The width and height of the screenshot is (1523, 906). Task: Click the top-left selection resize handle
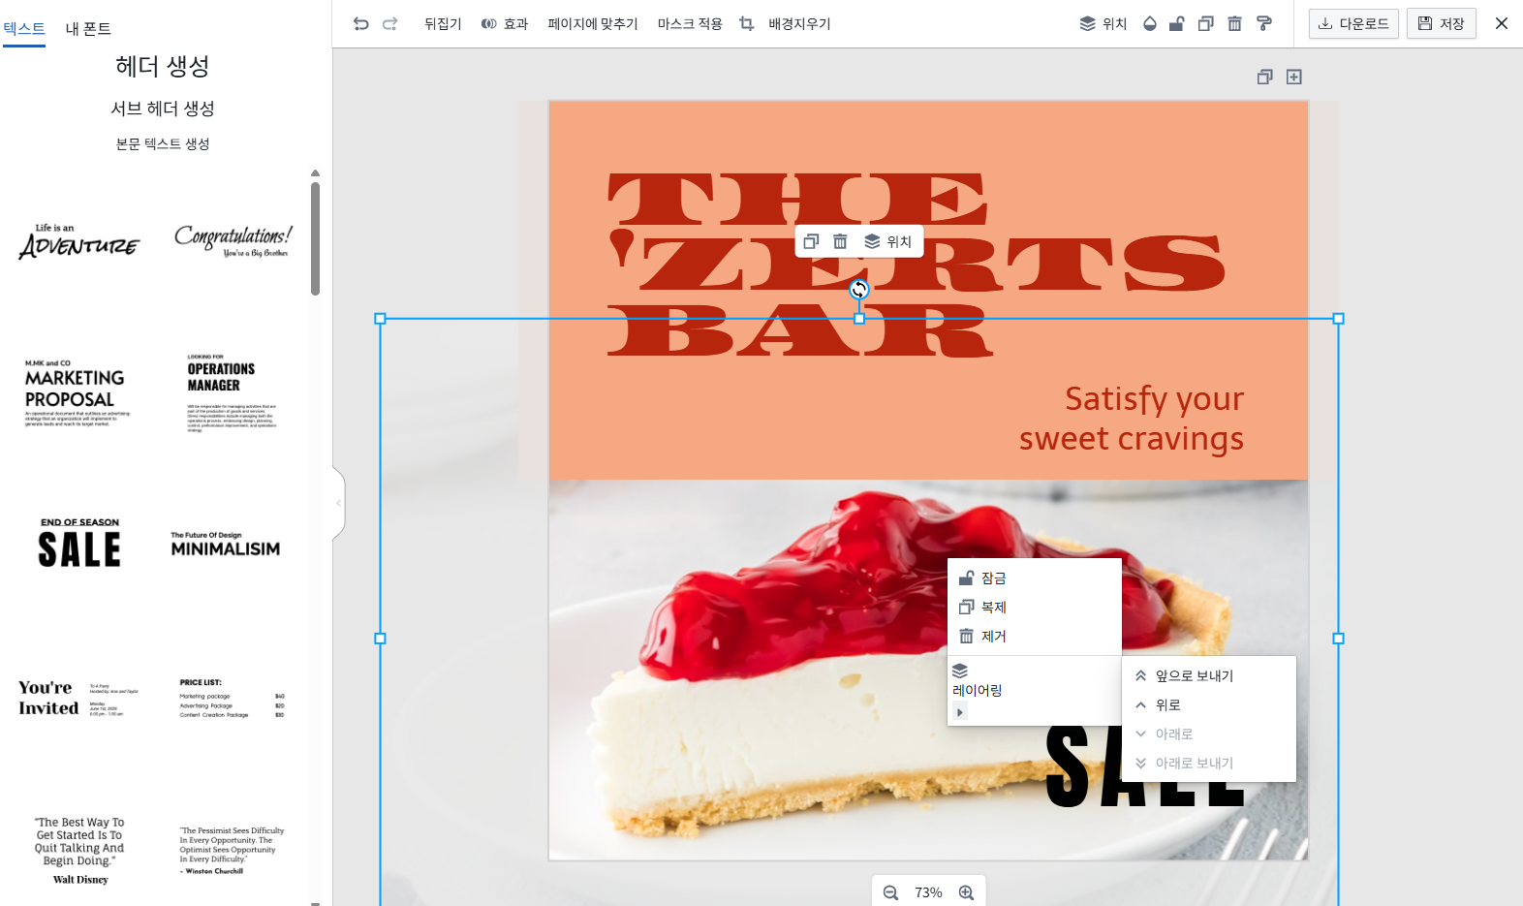coord(380,319)
